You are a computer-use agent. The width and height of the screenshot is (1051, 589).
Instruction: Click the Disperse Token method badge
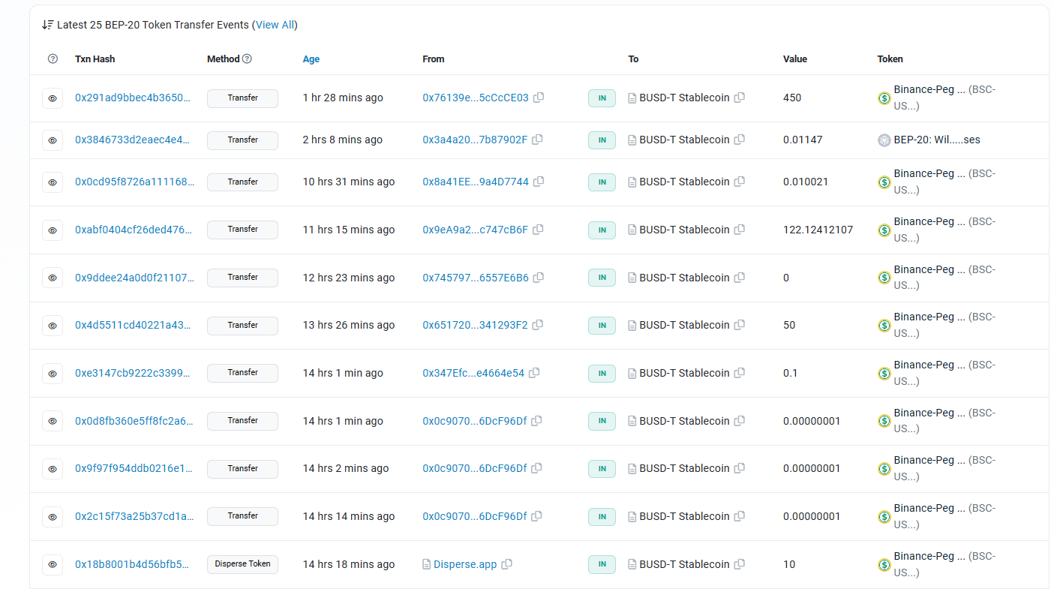click(242, 564)
